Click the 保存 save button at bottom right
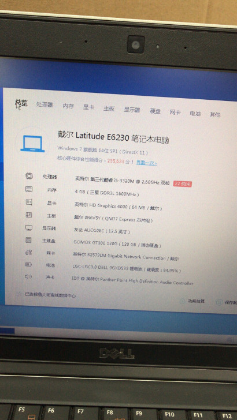Screen dimensions: 237x420 coord(227,302)
